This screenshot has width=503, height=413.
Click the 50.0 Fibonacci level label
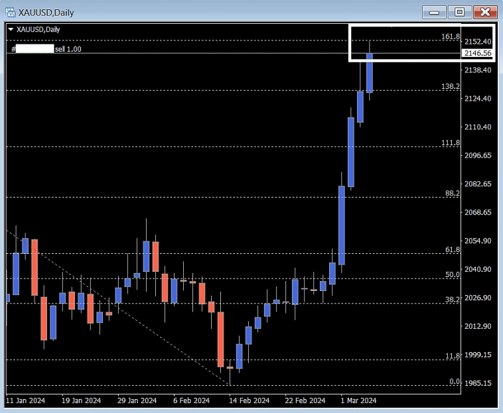coord(453,274)
